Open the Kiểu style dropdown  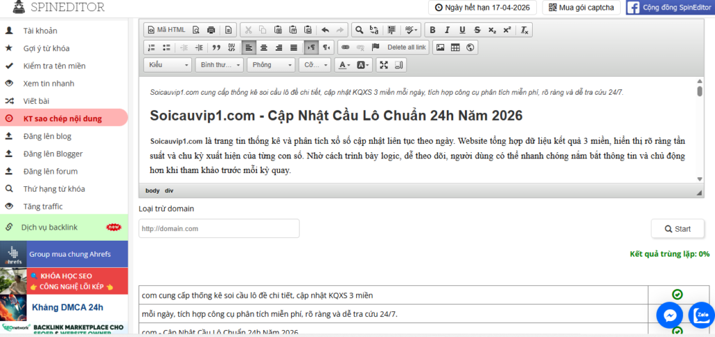(x=168, y=65)
